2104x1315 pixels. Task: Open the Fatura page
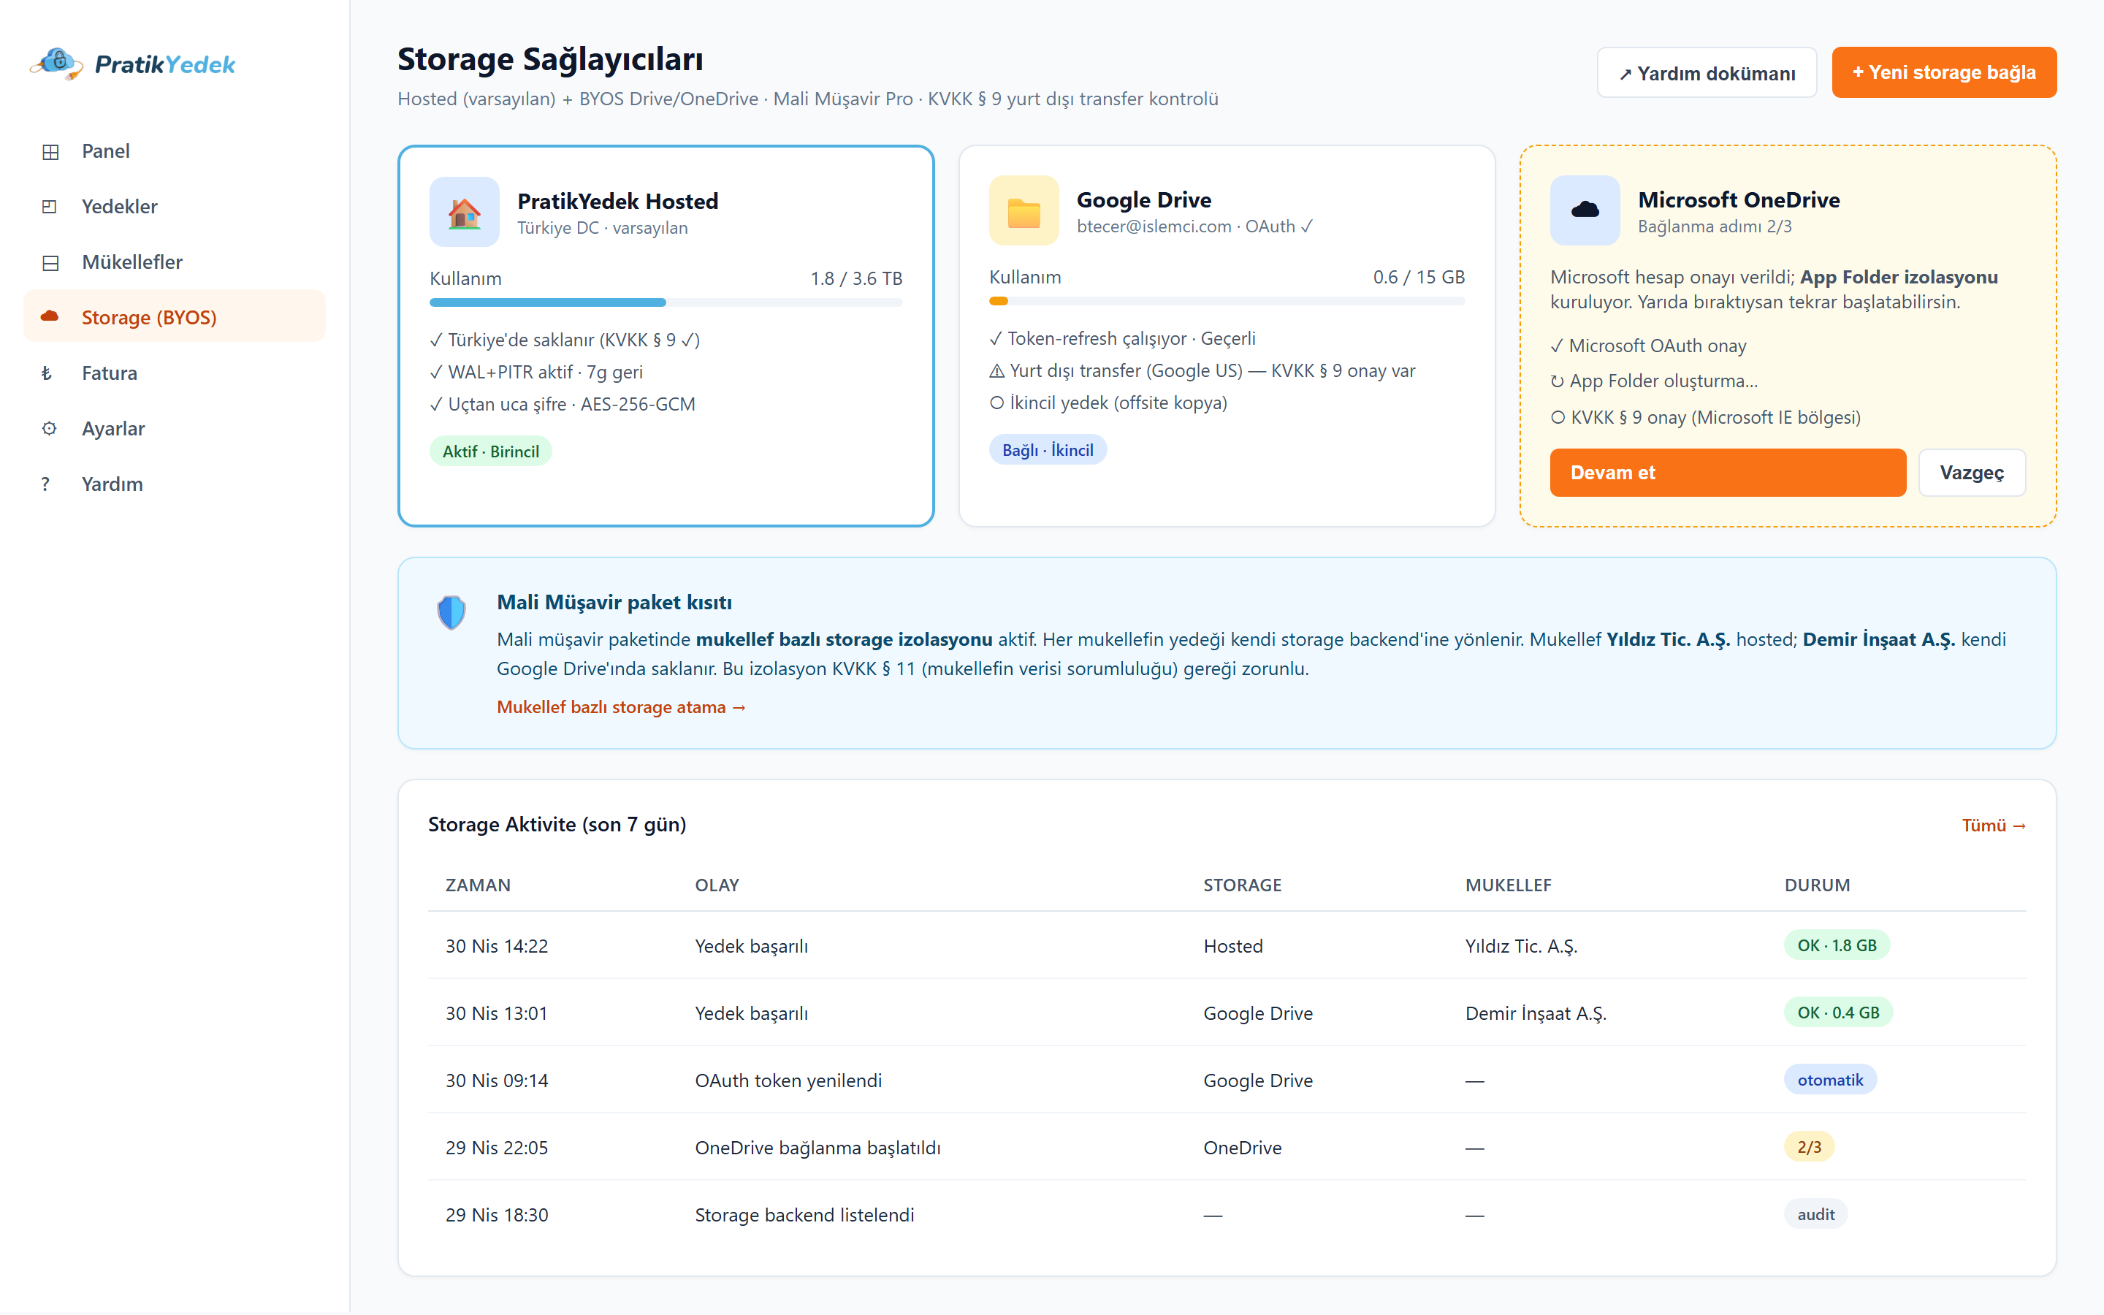[174, 373]
